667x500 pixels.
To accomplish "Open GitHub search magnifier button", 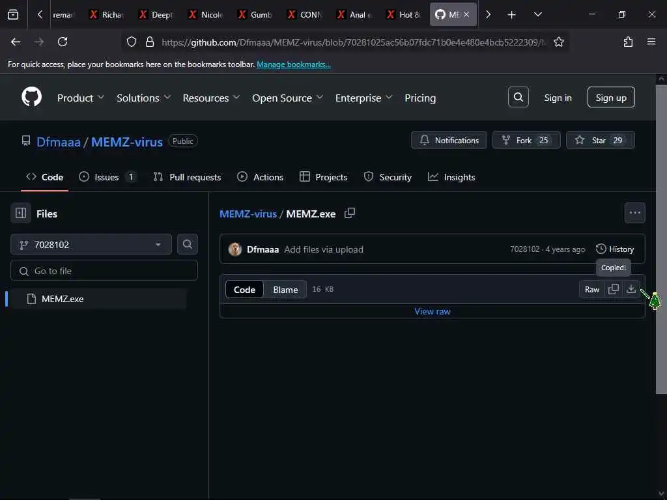I will (518, 98).
